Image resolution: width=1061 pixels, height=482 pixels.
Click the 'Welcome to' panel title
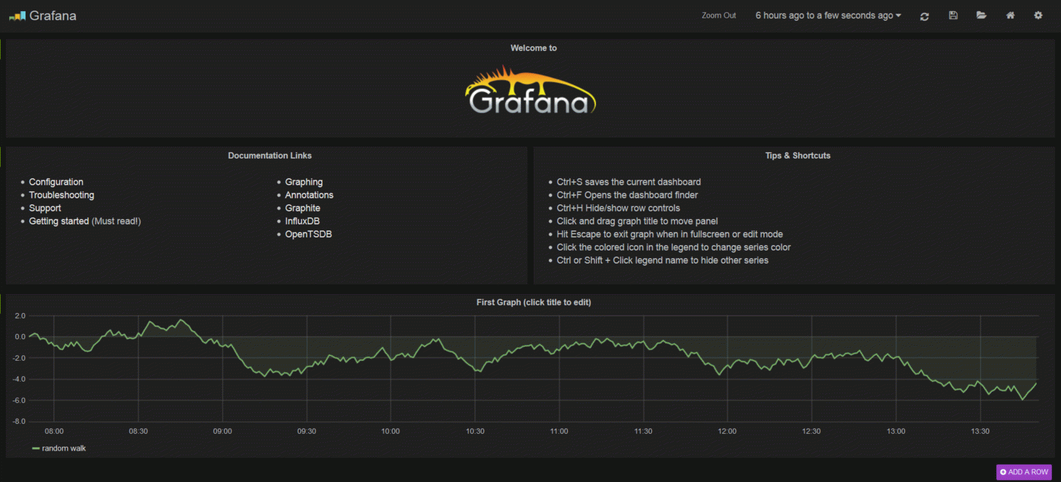(x=534, y=48)
